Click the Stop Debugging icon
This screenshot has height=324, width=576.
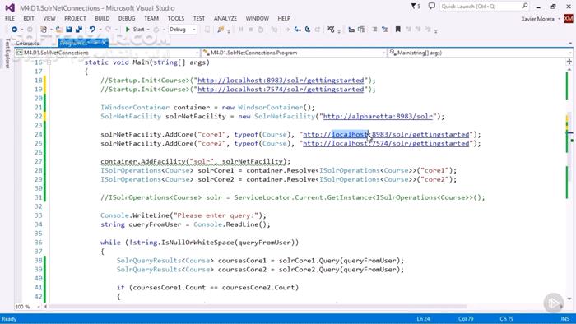point(250,30)
